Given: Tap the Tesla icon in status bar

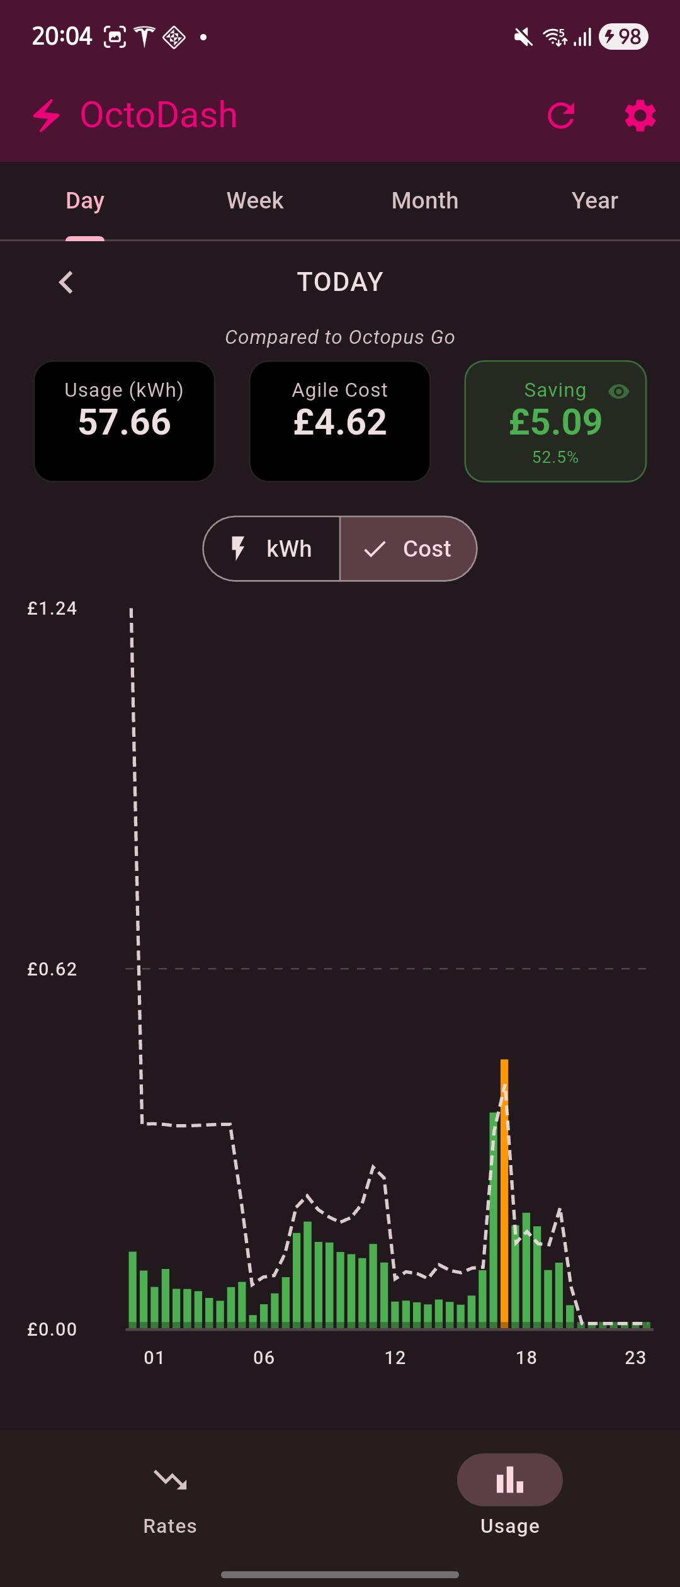Looking at the screenshot, I should pyautogui.click(x=145, y=37).
